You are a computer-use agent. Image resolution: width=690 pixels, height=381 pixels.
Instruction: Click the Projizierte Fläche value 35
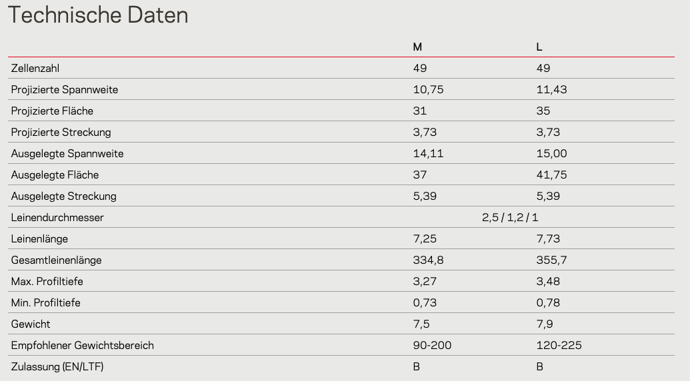(x=543, y=111)
